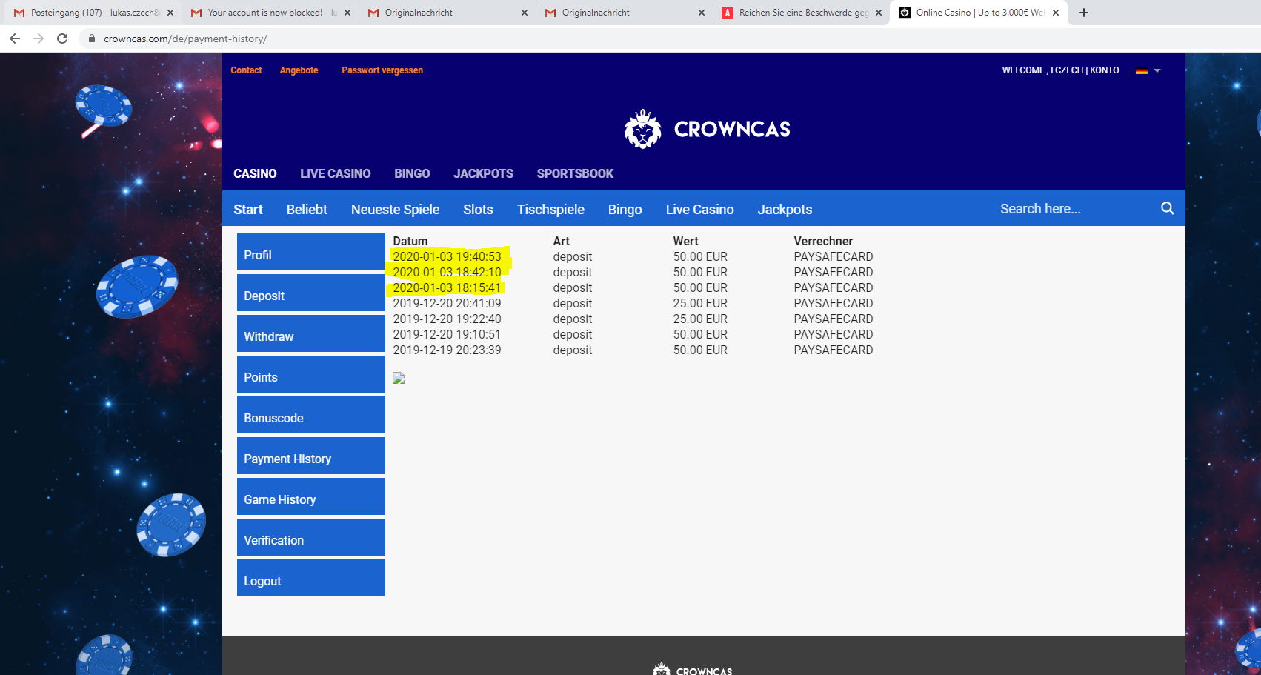Image resolution: width=1261 pixels, height=675 pixels.
Task: Open Game History sidebar button
Action: (311, 497)
